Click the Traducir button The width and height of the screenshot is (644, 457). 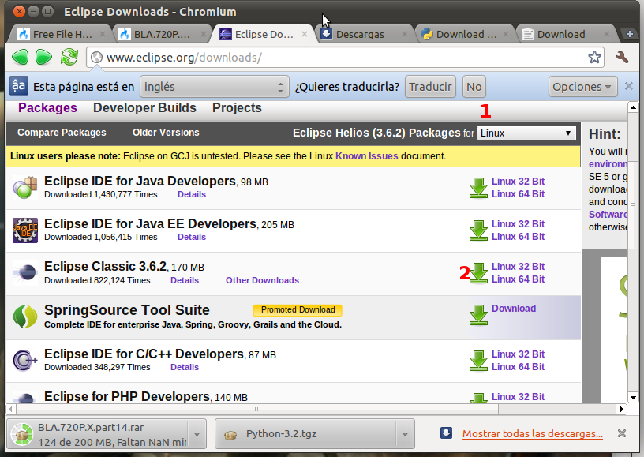[x=430, y=87]
